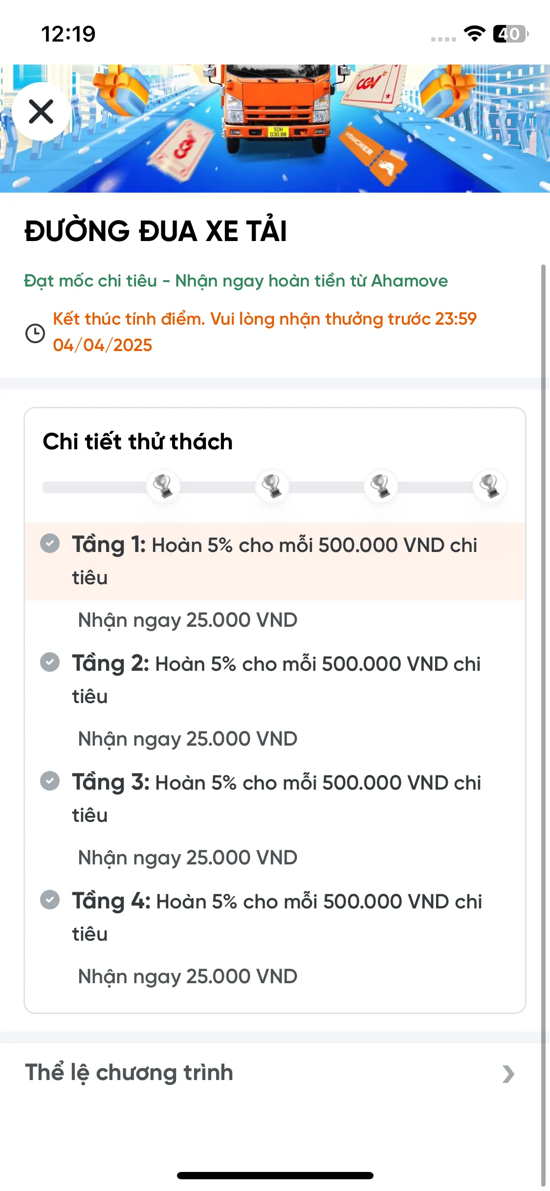Select the Tầng 3 checkmark circle
Screen dimensions: 550x1191
(x=50, y=781)
